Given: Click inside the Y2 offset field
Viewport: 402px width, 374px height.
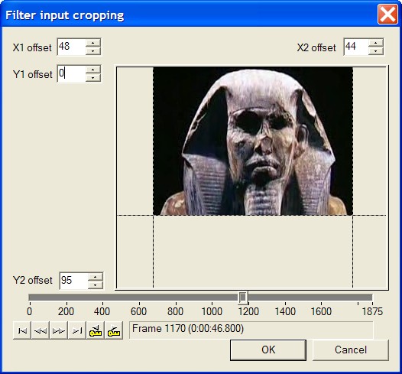Looking at the screenshot, I should pos(74,281).
